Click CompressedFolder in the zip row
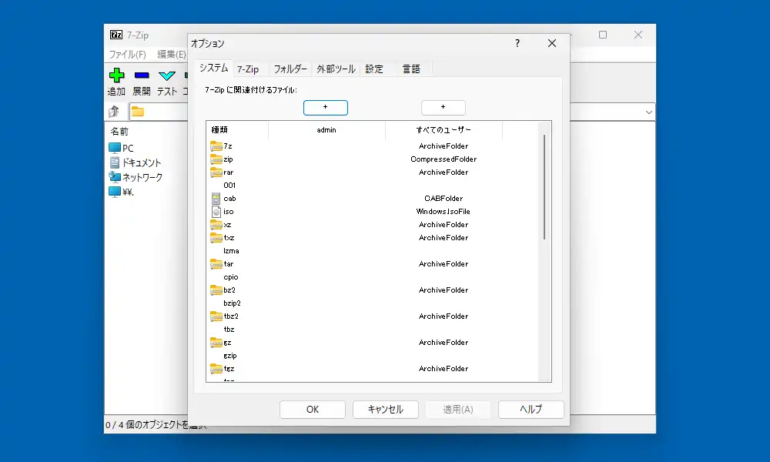Screen dimensions: 770x462 444,159
